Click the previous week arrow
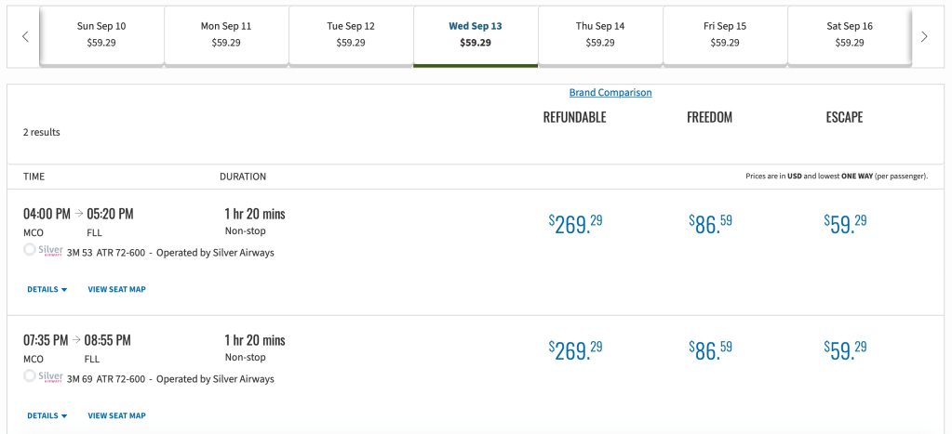 click(25, 37)
